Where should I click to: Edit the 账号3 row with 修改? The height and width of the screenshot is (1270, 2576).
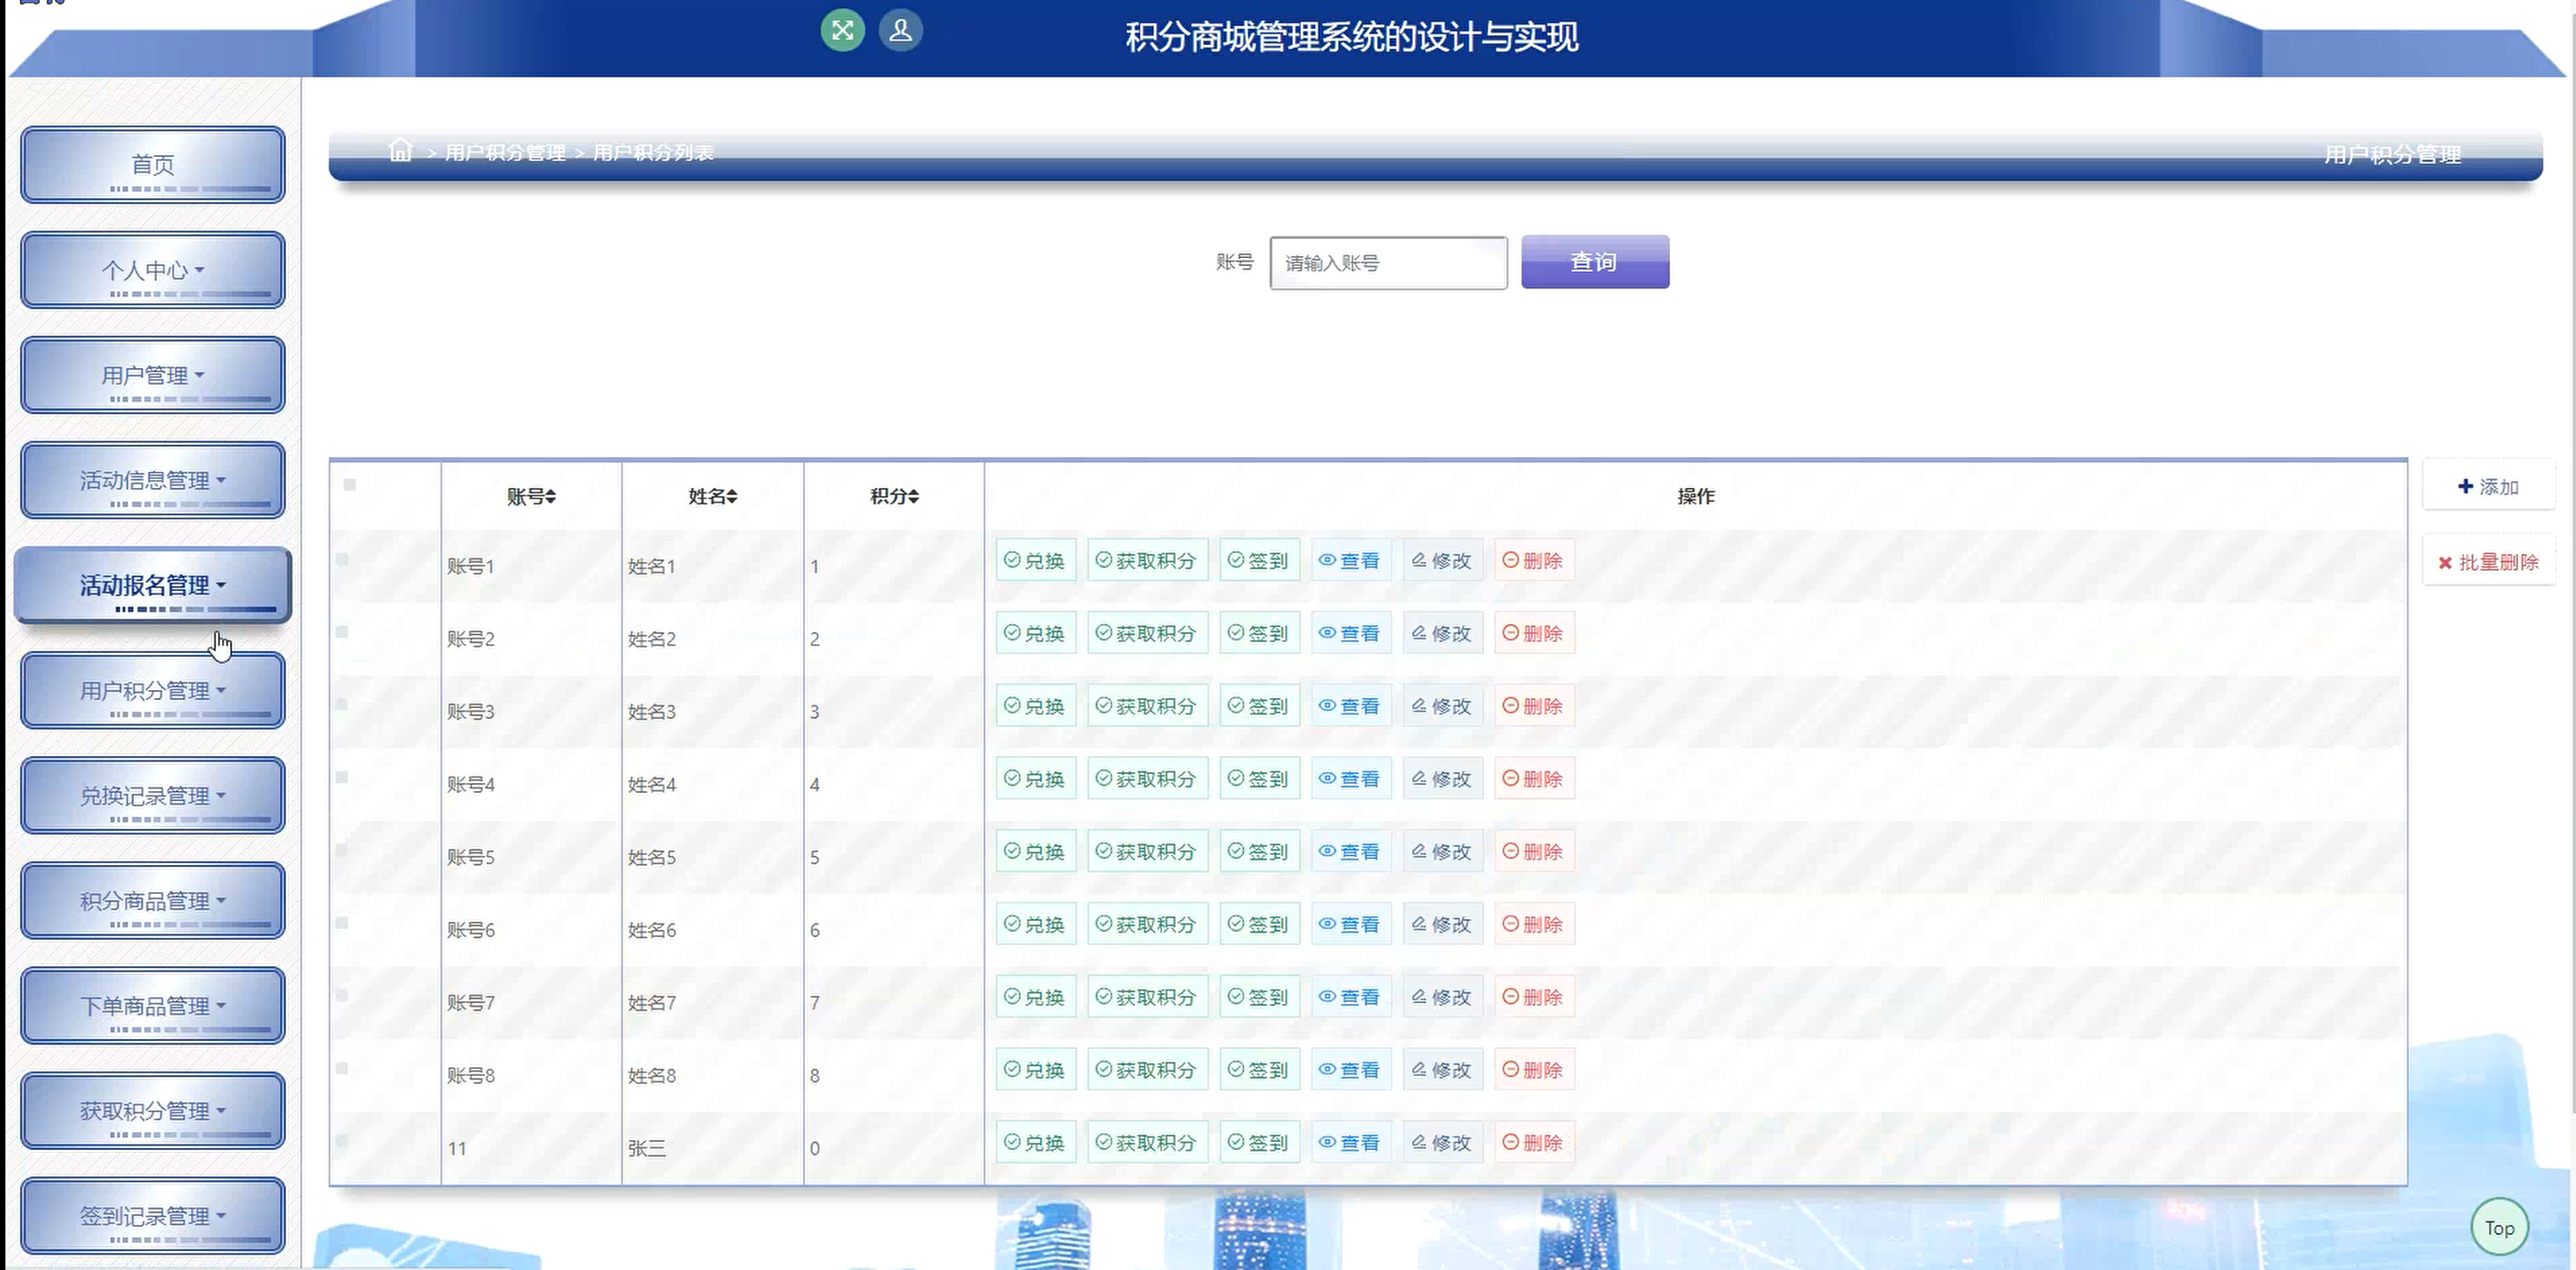[1442, 706]
